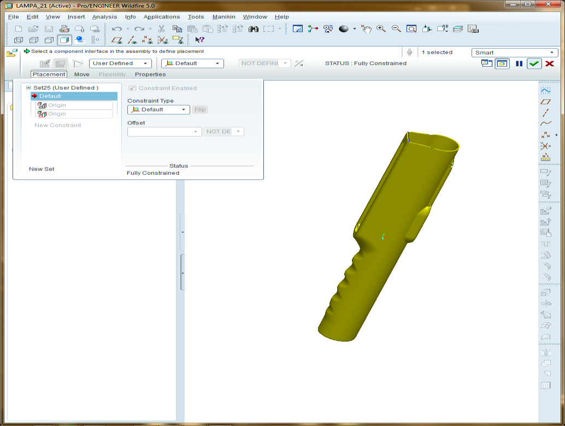
Task: Click the sketch tool in right toolbar
Action: click(546, 90)
